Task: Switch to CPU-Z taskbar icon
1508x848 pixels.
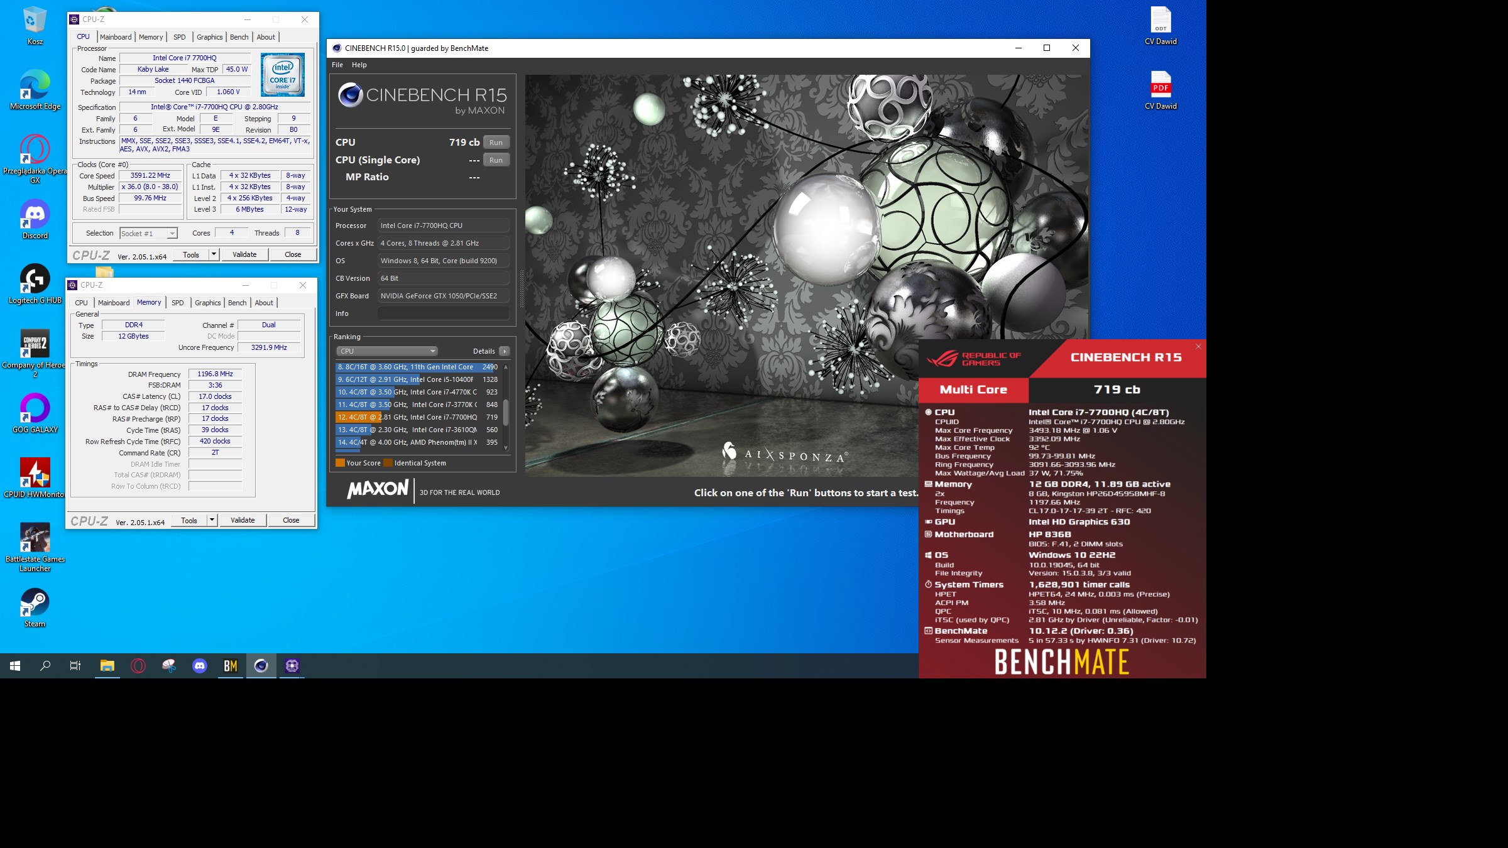Action: (x=292, y=666)
